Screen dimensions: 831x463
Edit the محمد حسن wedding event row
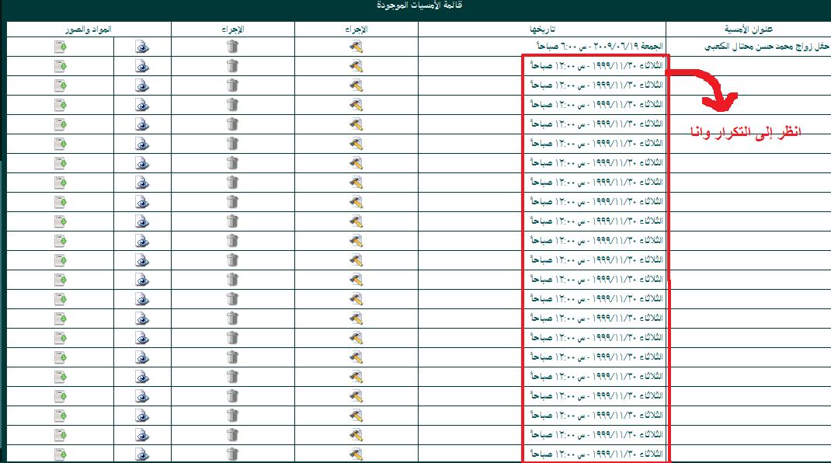[x=356, y=47]
